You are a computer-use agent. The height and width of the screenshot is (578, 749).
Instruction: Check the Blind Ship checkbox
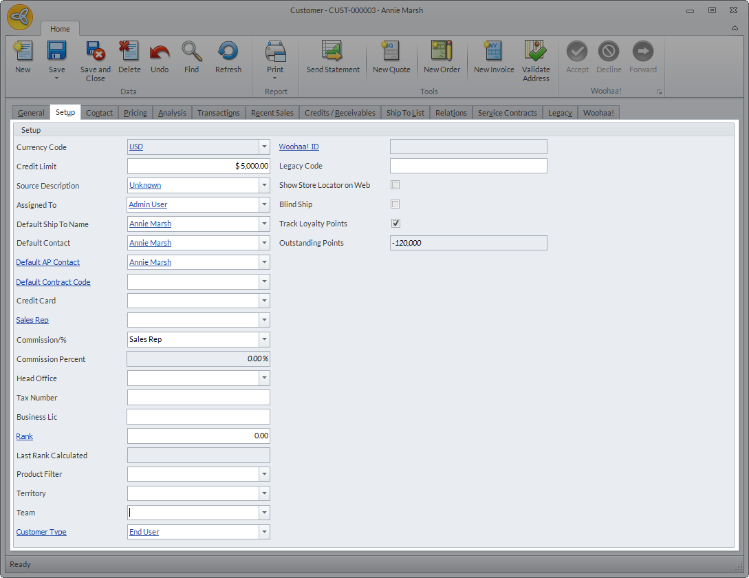(395, 204)
